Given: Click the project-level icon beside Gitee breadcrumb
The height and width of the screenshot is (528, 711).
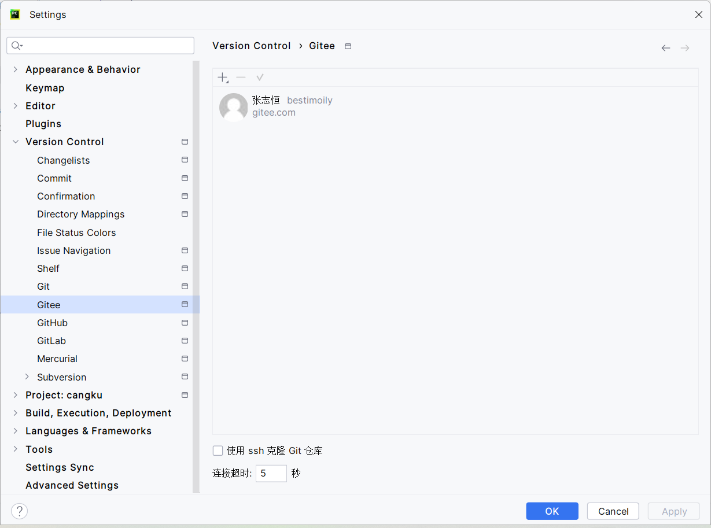Looking at the screenshot, I should pos(348,46).
